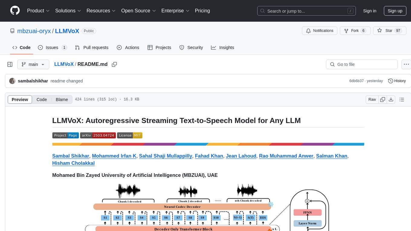Screen dimensions: 411x231
Task: Expand the Enterprise menu
Action: click(x=175, y=11)
